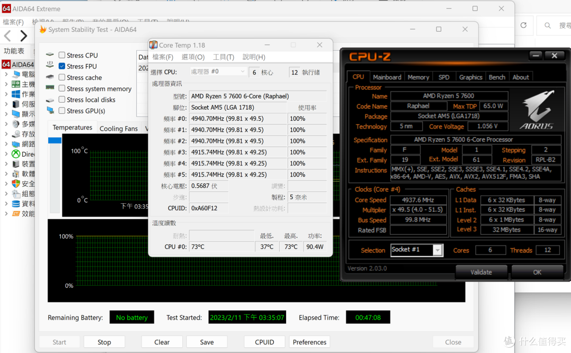Expand the computer node in AIDA64 tree
The height and width of the screenshot is (353, 571).
(x=6, y=75)
